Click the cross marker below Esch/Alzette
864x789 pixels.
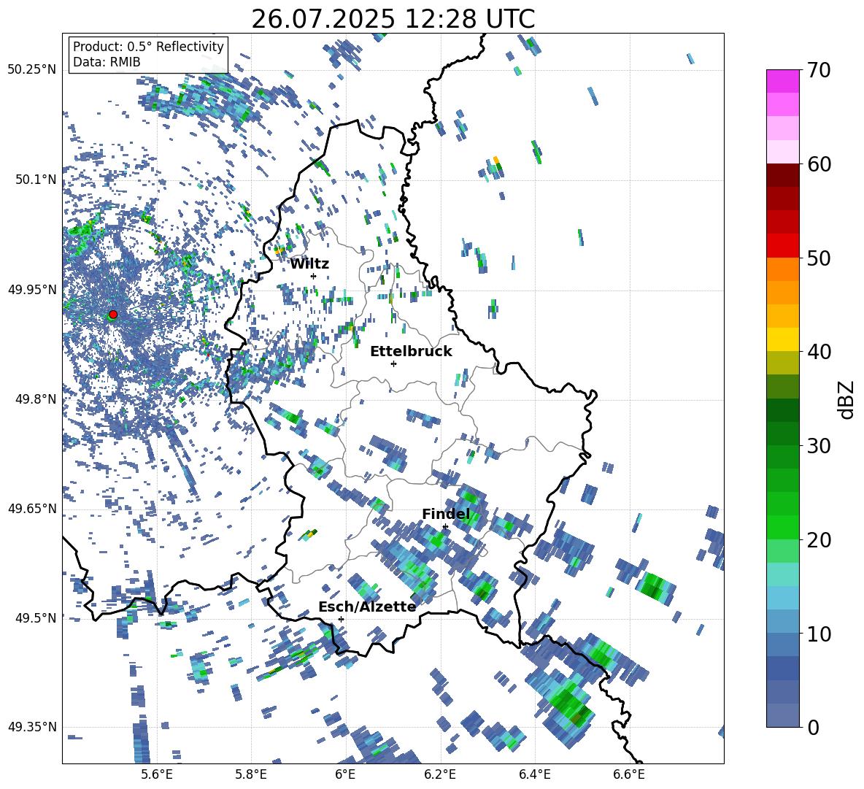coord(341,619)
